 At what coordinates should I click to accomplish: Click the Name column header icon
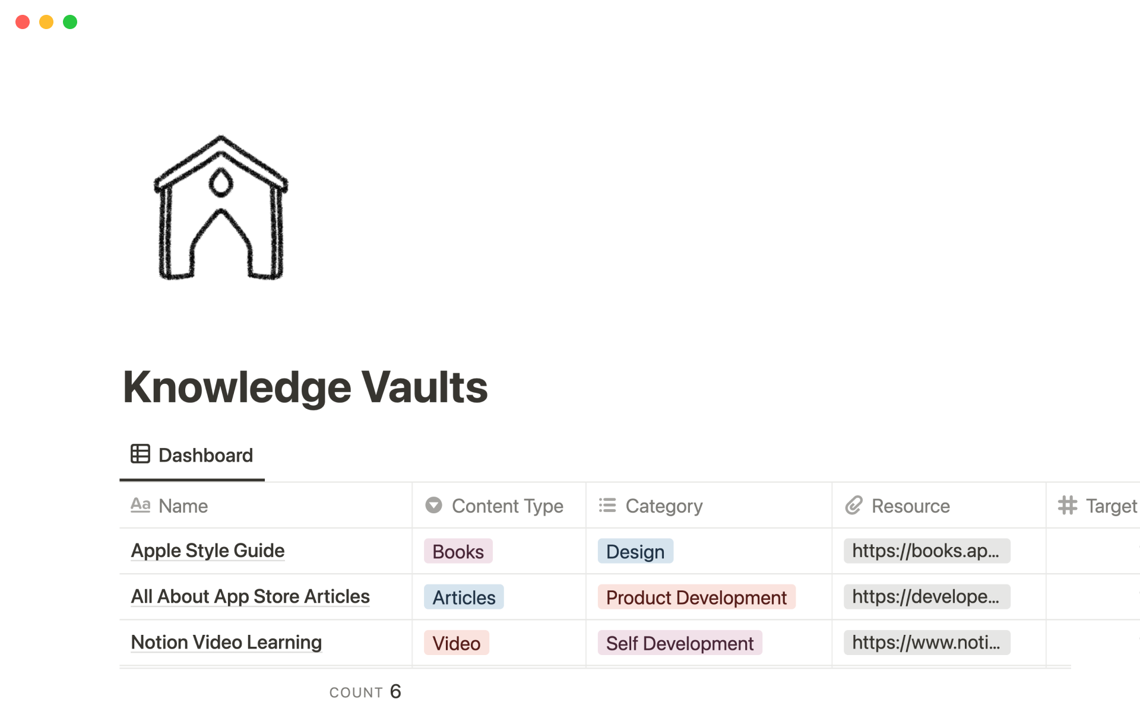tap(141, 506)
